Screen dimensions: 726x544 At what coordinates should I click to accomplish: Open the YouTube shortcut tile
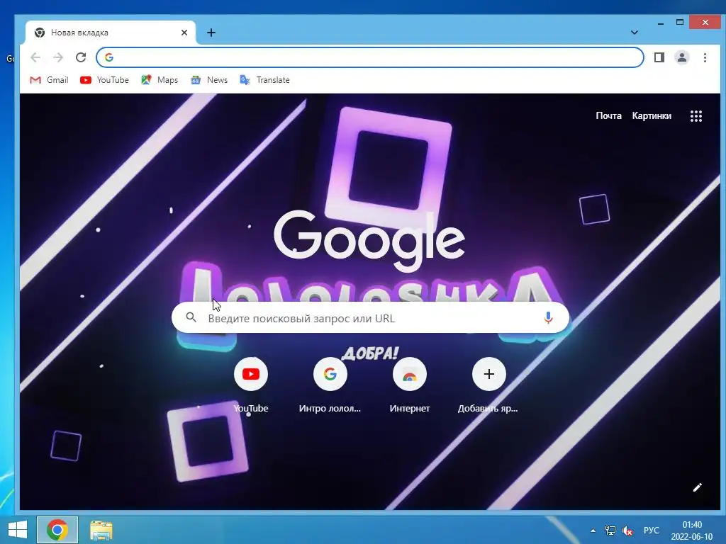coord(250,385)
